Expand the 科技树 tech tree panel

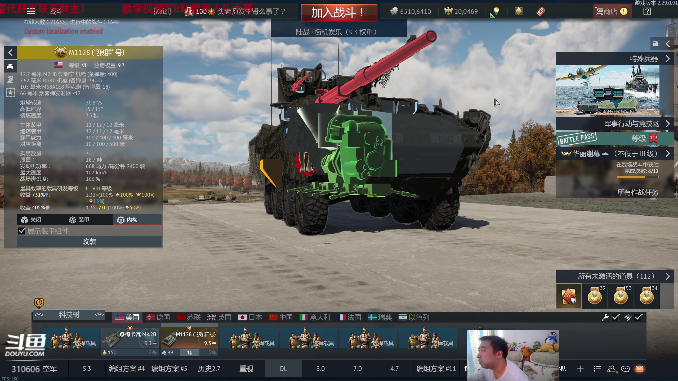click(69, 315)
